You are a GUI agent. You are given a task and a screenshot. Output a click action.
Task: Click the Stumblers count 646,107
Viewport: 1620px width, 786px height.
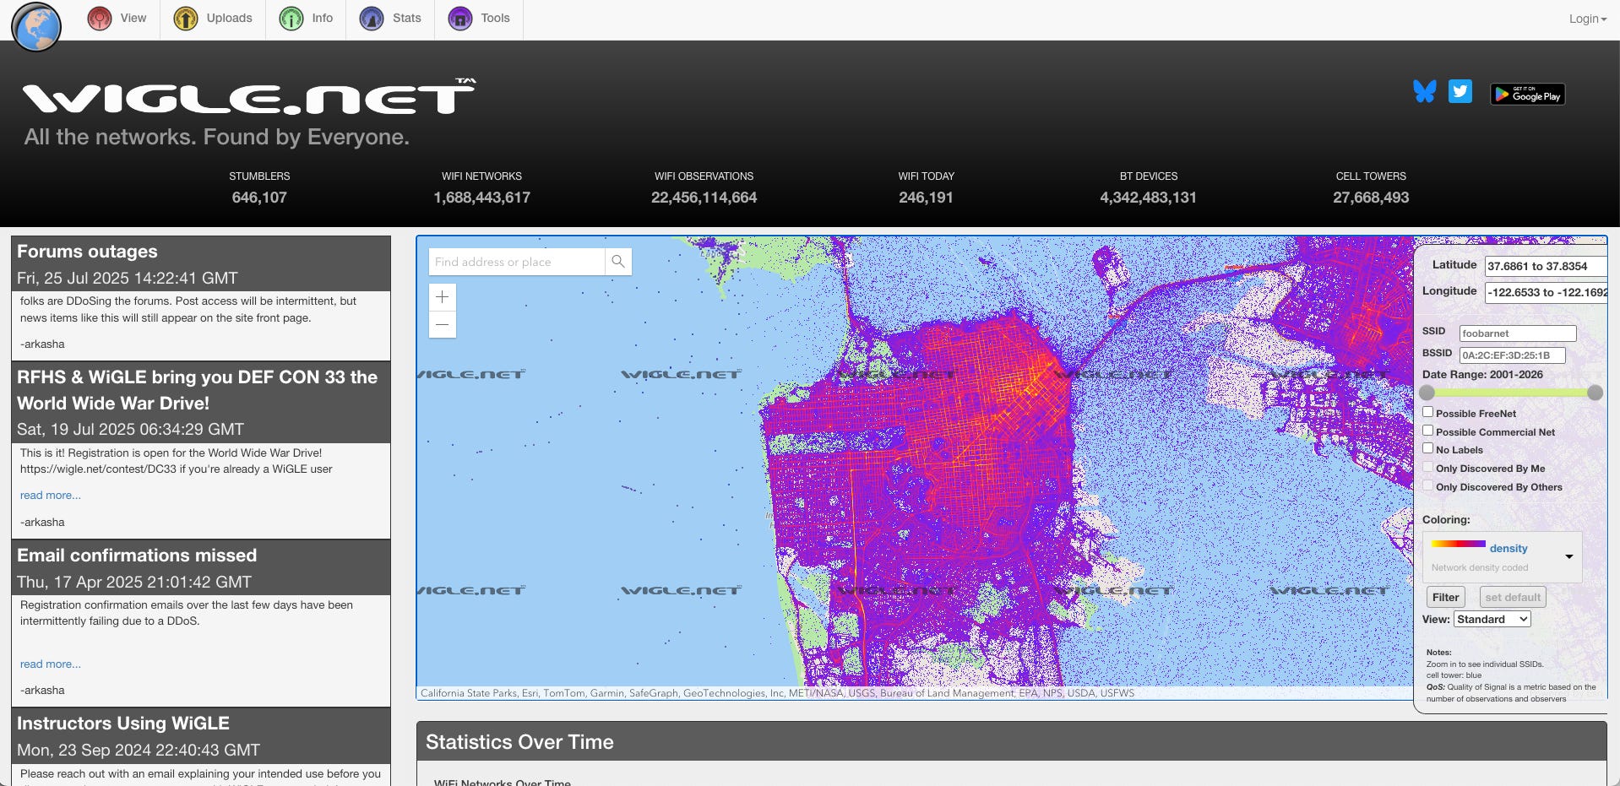click(x=259, y=198)
